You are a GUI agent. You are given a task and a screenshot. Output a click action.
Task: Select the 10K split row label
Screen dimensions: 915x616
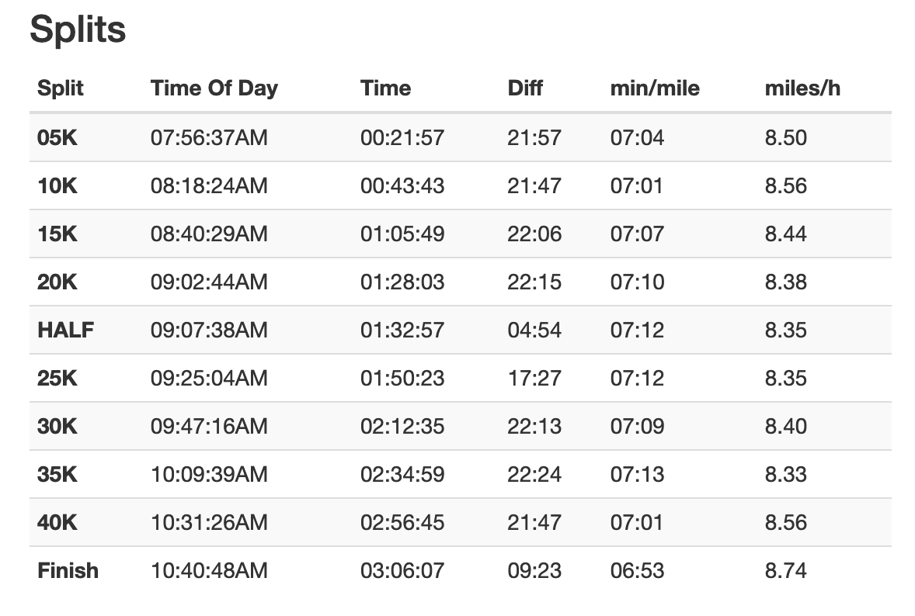[x=57, y=186]
